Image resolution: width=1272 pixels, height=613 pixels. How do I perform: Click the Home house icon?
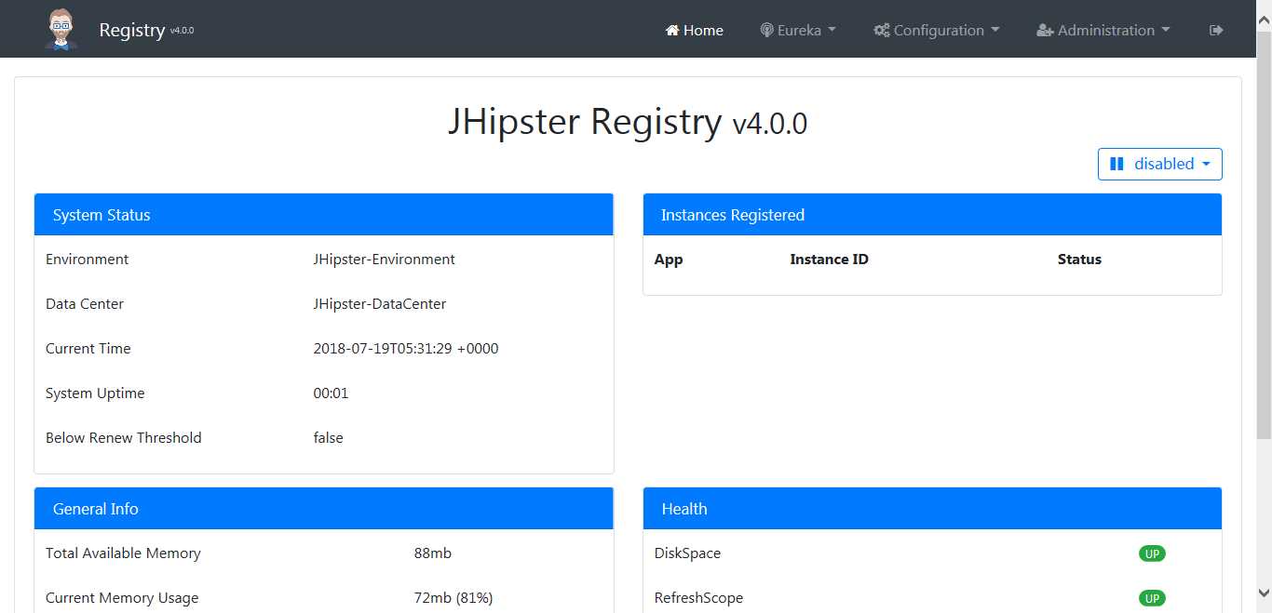point(672,30)
